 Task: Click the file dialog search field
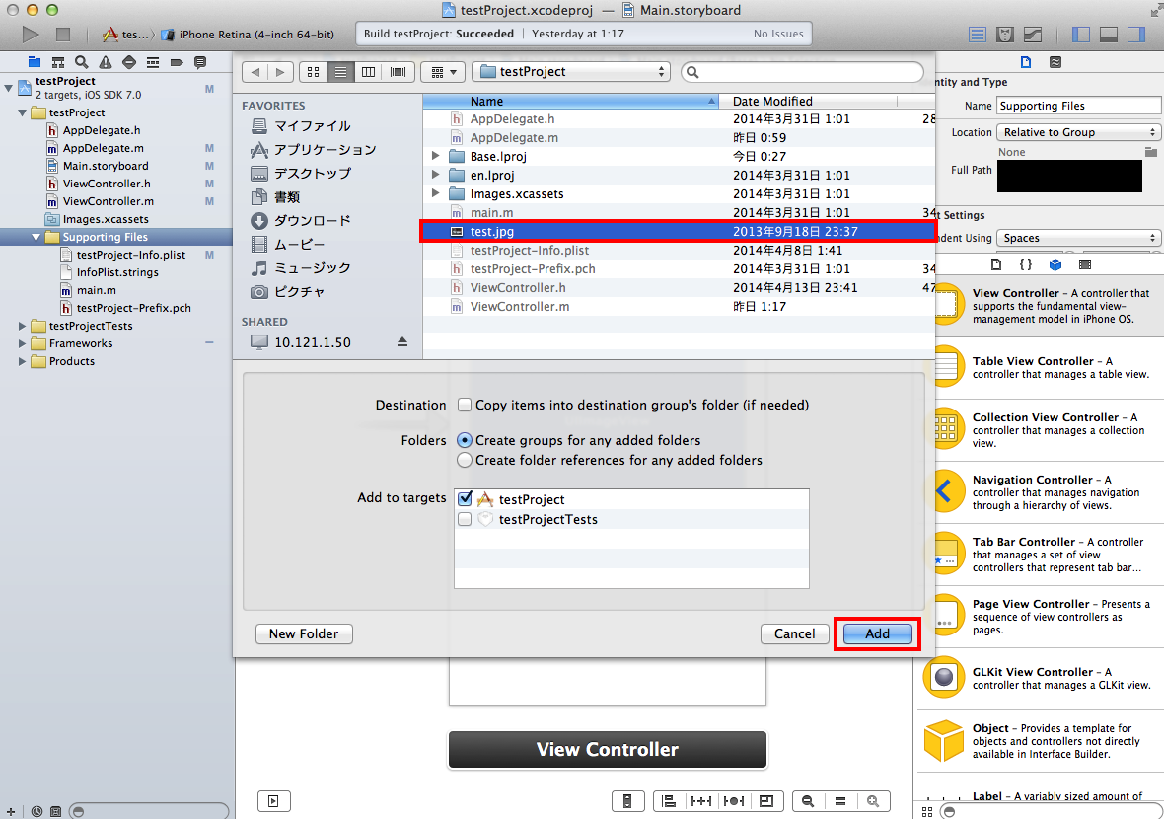pyautogui.click(x=803, y=72)
